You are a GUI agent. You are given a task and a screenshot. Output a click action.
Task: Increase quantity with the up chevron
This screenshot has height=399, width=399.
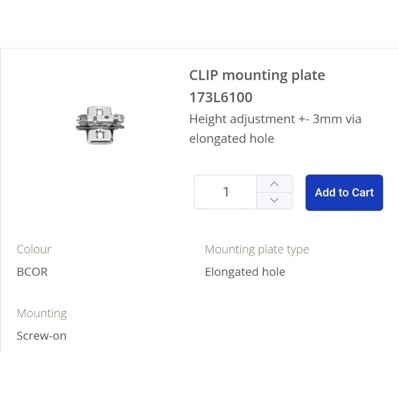(x=274, y=184)
